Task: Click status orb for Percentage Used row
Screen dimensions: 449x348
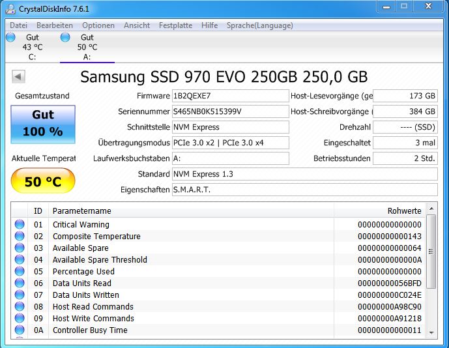Action: (20, 271)
